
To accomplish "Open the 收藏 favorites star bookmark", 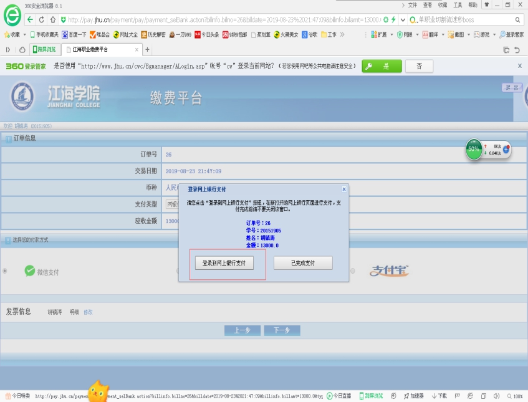I will 12,34.
